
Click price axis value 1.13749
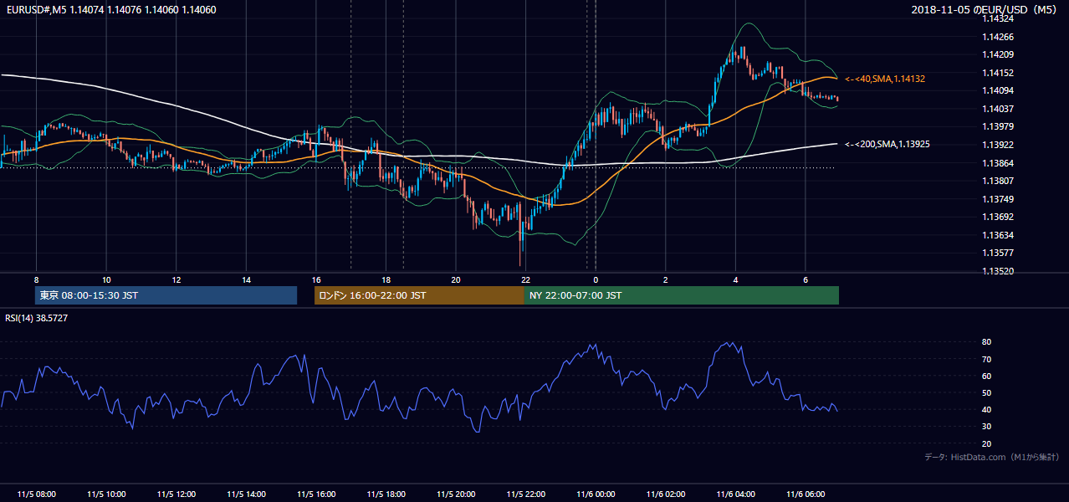point(998,199)
